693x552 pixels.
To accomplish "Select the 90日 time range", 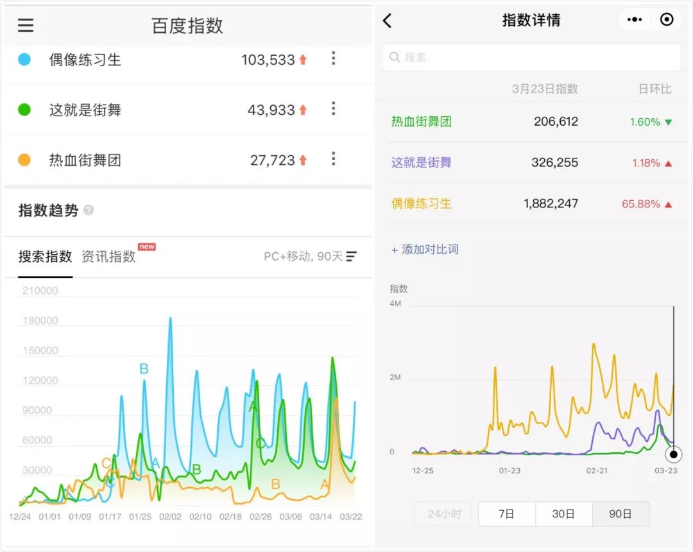I will 620,514.
